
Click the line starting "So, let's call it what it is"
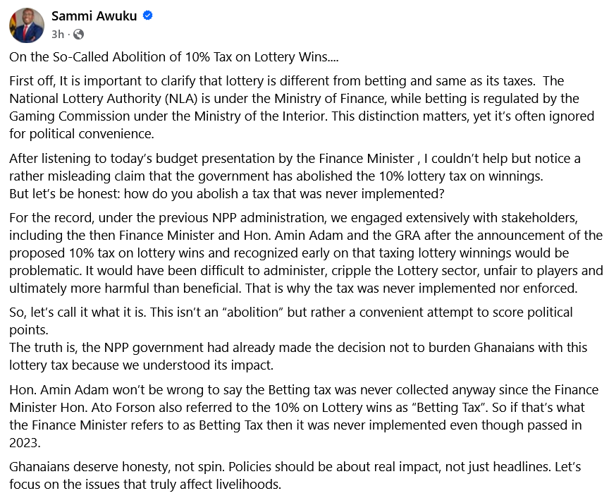[x=282, y=312]
